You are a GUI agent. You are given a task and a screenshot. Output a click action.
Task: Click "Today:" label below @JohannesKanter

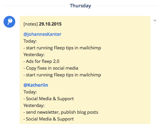[30, 41]
